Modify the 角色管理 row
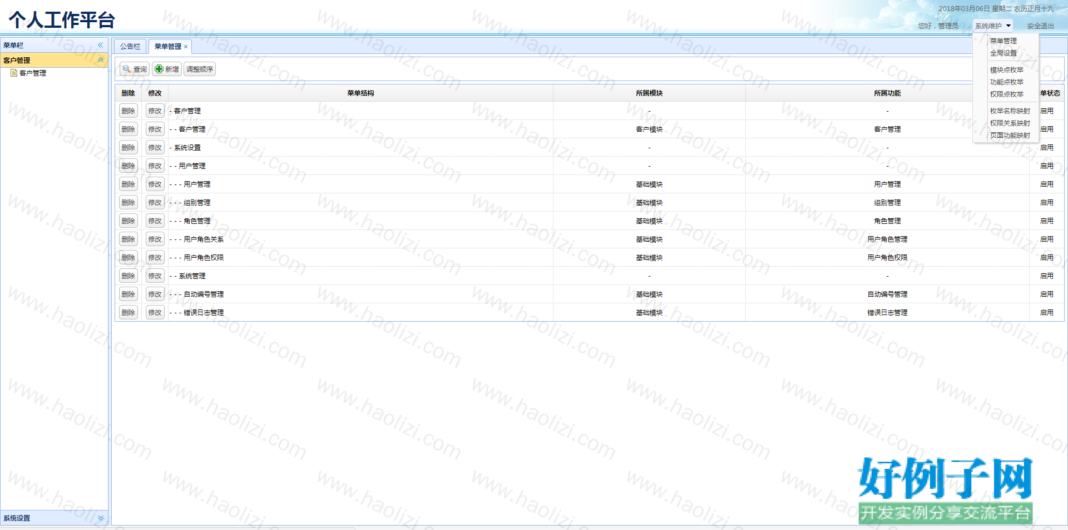The image size is (1068, 530). [155, 221]
